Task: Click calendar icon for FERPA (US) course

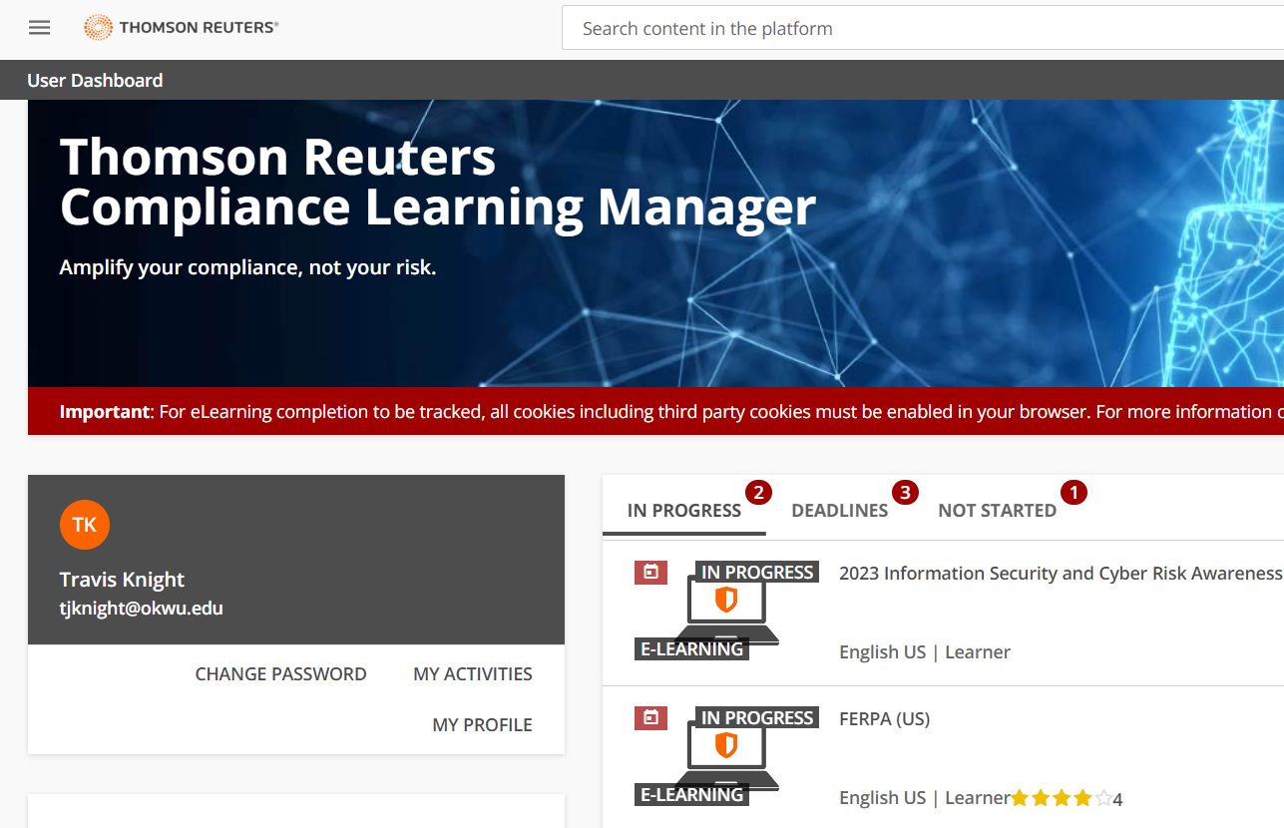Action: pos(650,717)
